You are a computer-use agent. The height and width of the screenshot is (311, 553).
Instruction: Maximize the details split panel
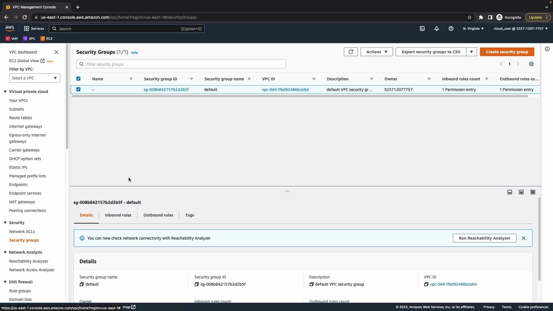pyautogui.click(x=533, y=192)
